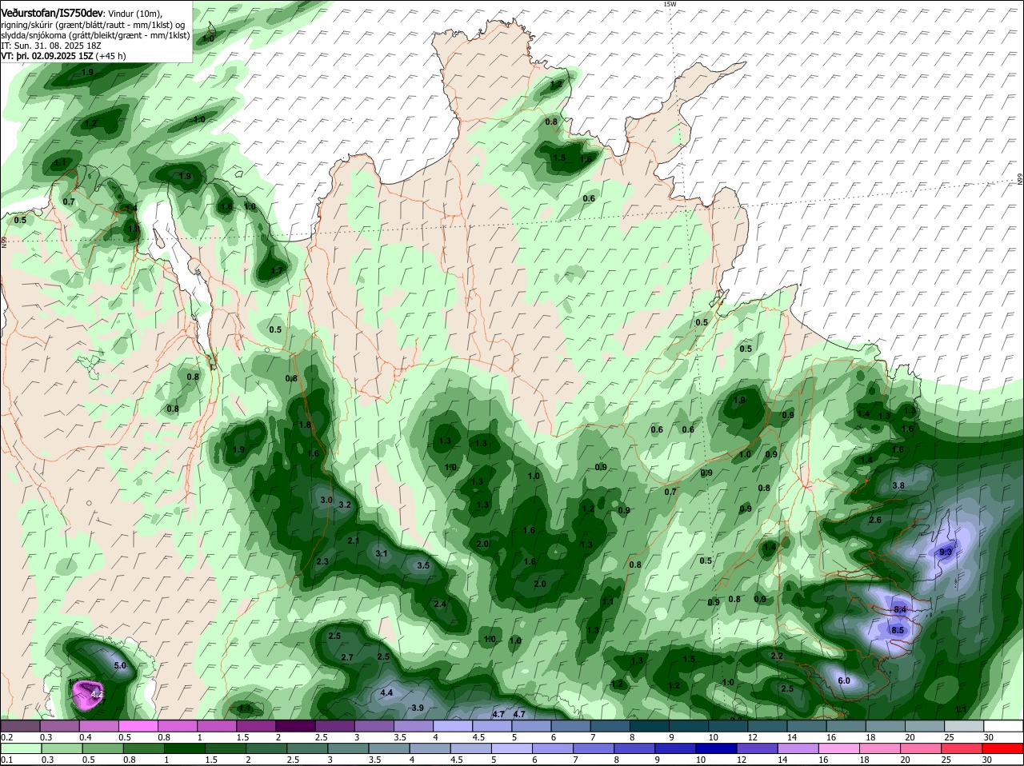Click the N99 label on the left edge
The width and height of the screenshot is (1024, 766).
pyautogui.click(x=3, y=241)
